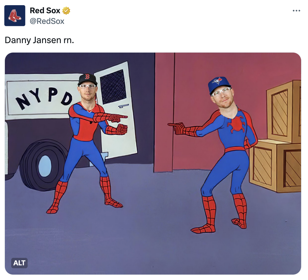
Task: Click the gold verified badge
Action: [x=66, y=11]
